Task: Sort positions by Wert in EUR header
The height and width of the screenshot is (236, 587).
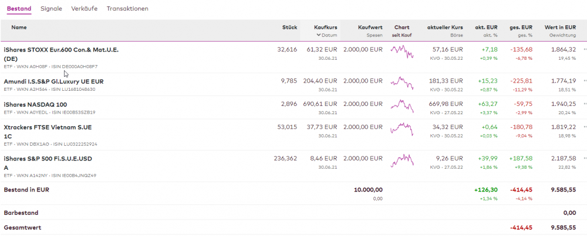Action: (x=560, y=28)
